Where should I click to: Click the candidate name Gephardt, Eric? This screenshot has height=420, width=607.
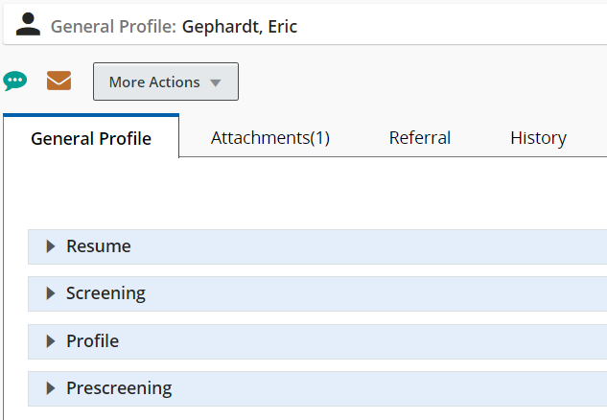tap(240, 27)
